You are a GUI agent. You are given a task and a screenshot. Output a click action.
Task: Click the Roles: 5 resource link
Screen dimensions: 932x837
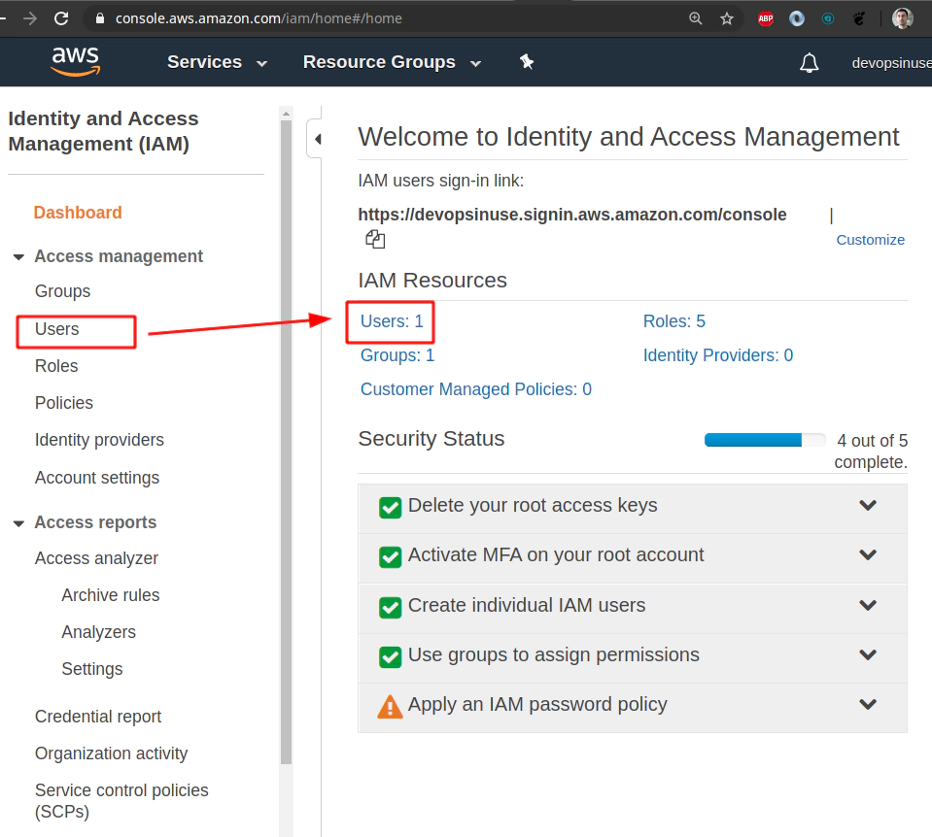(x=674, y=321)
